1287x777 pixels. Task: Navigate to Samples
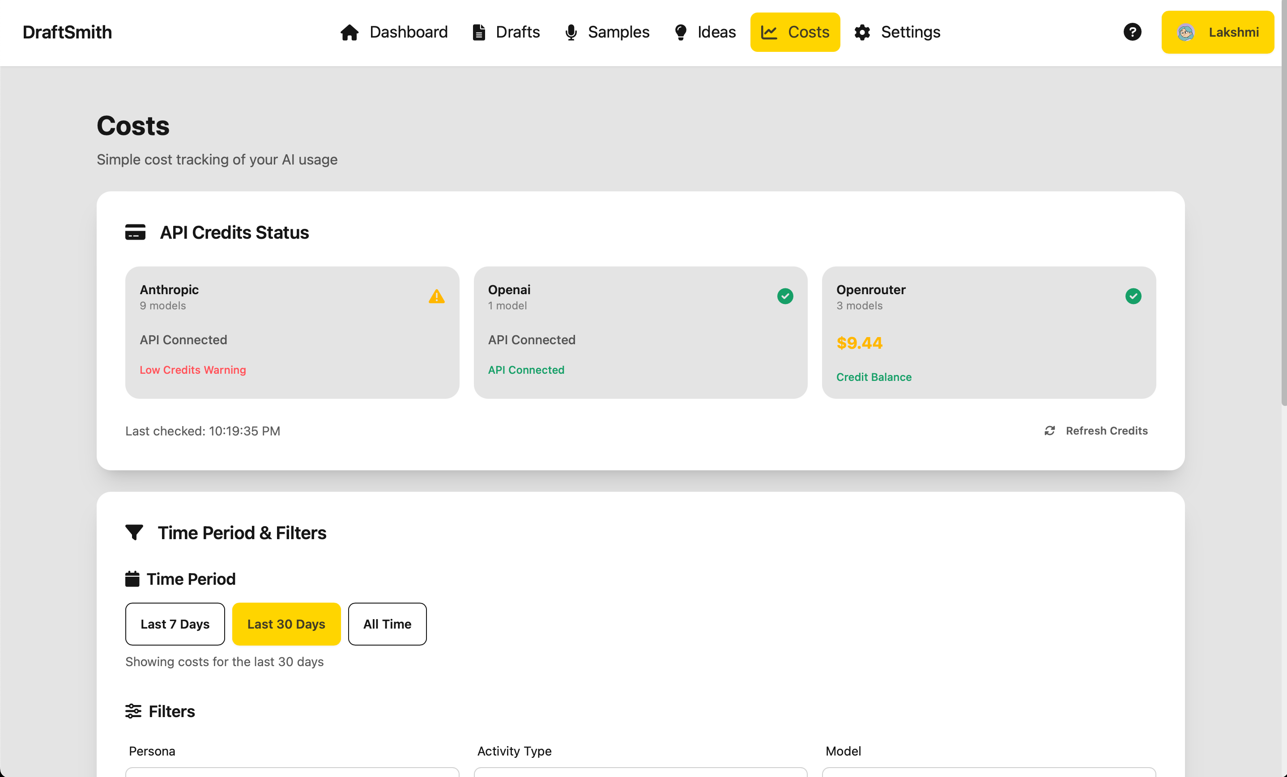pyautogui.click(x=607, y=32)
